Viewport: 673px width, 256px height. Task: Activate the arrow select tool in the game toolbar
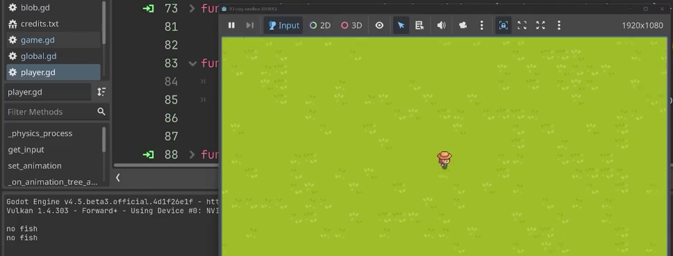(x=401, y=25)
